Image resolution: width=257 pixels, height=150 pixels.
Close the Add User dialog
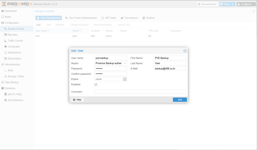185,51
